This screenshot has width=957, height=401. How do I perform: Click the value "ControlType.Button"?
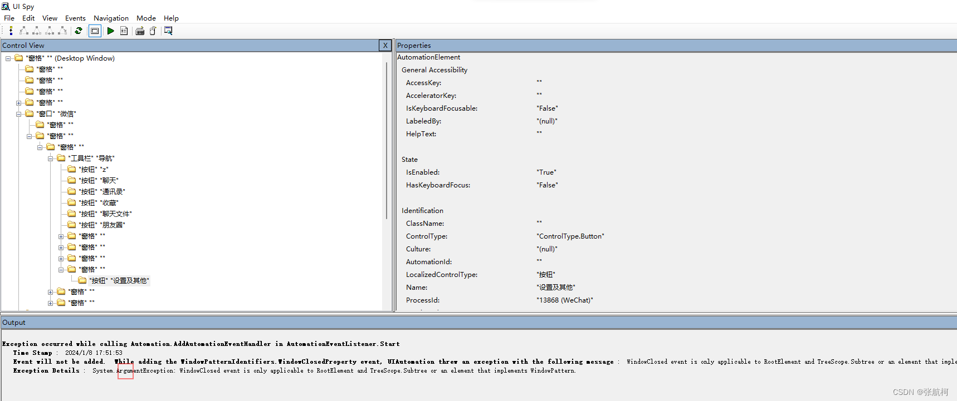[570, 236]
